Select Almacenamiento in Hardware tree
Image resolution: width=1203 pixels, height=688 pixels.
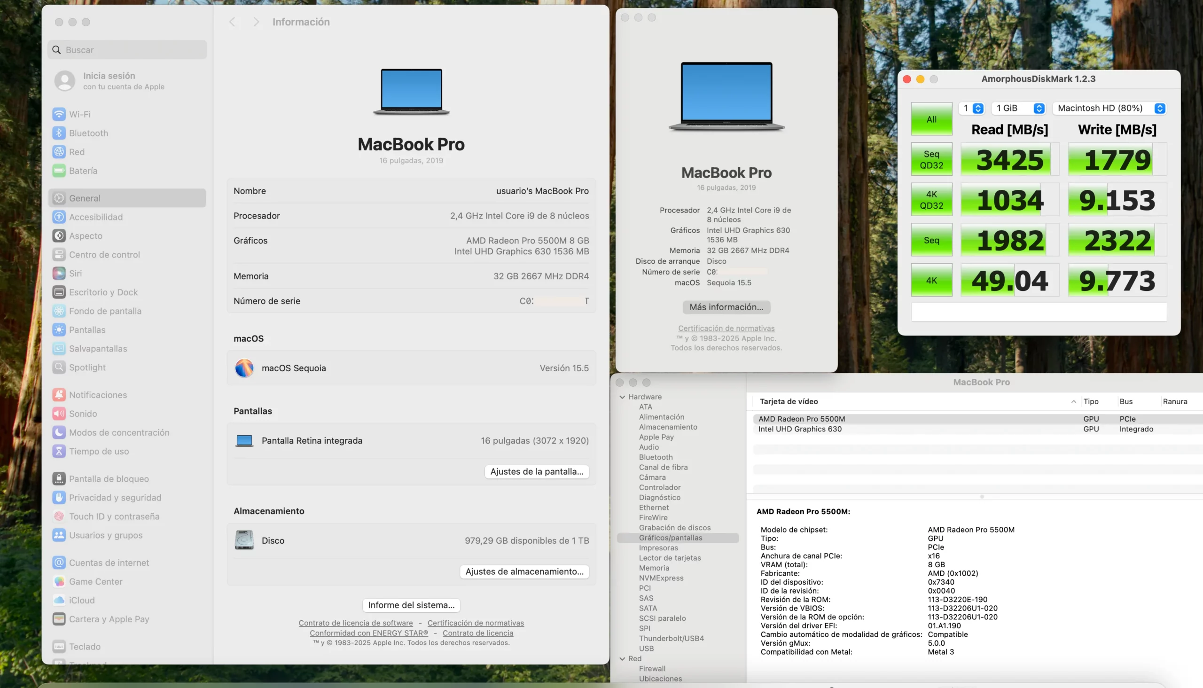668,427
